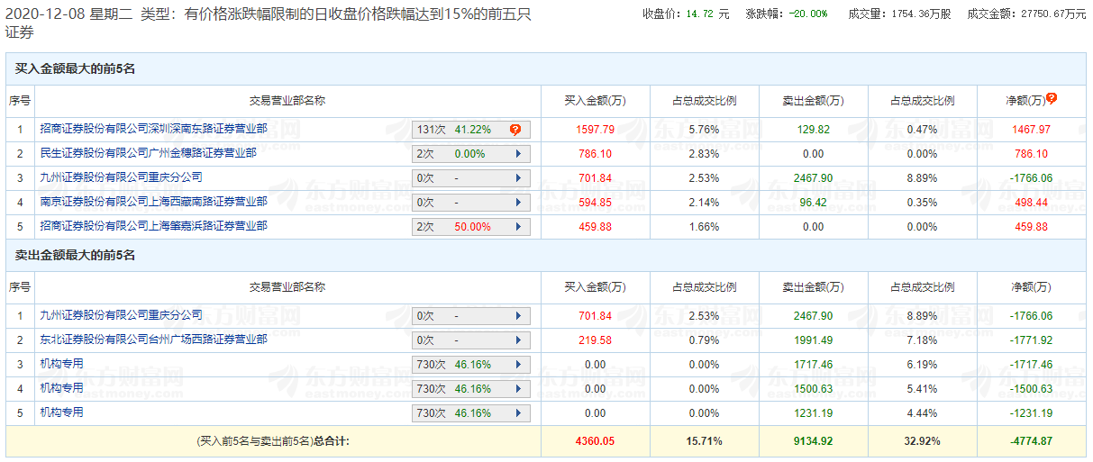This screenshot has width=1093, height=462.
Task: Expand the 0次 dropdown for 东北证券台州广场西路
Action: coord(471,340)
